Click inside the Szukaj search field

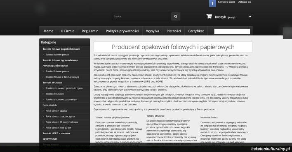point(141,16)
